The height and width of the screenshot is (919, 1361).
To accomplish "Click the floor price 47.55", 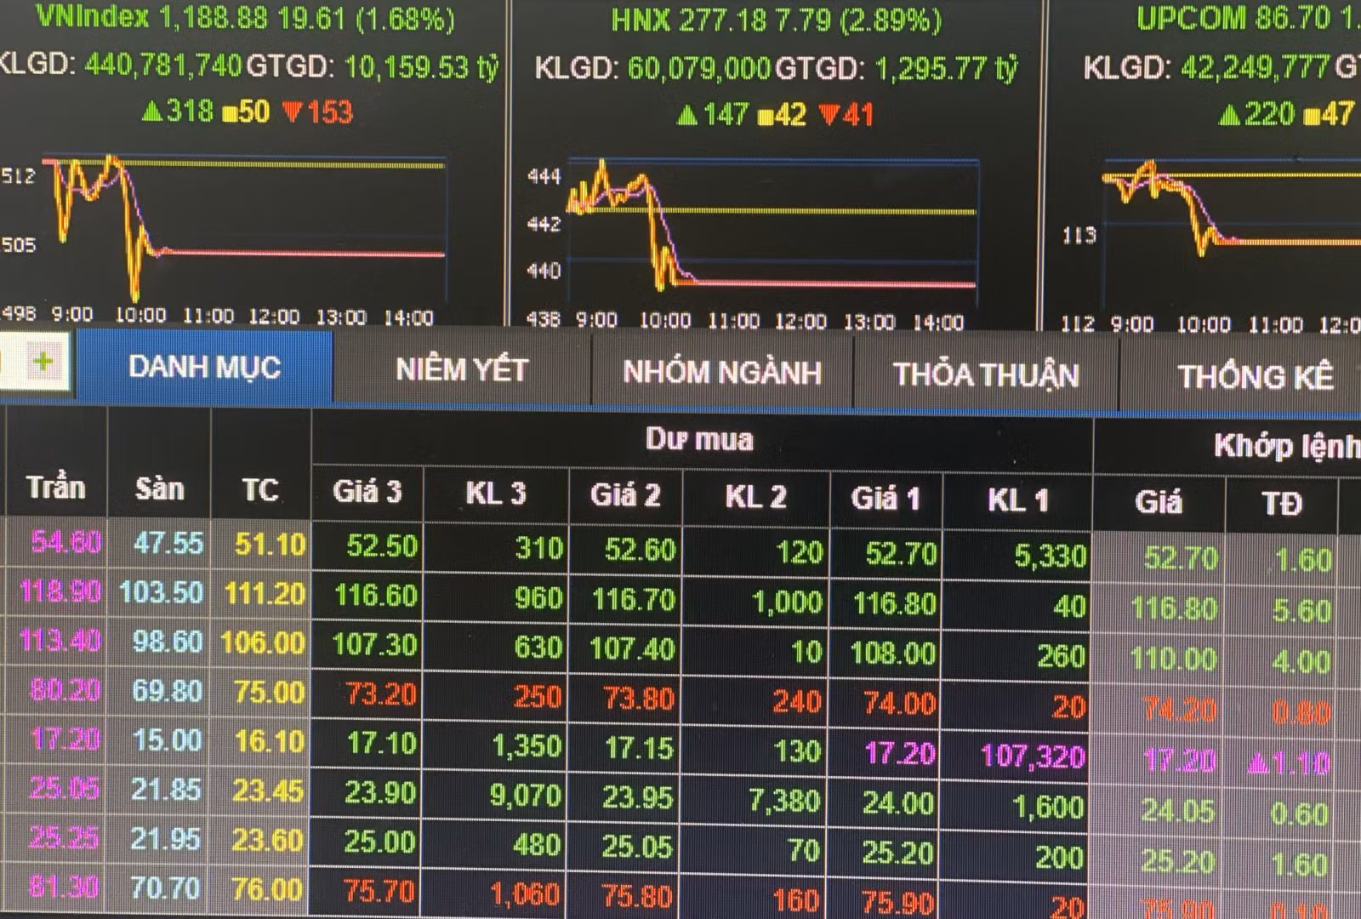I will click(168, 543).
